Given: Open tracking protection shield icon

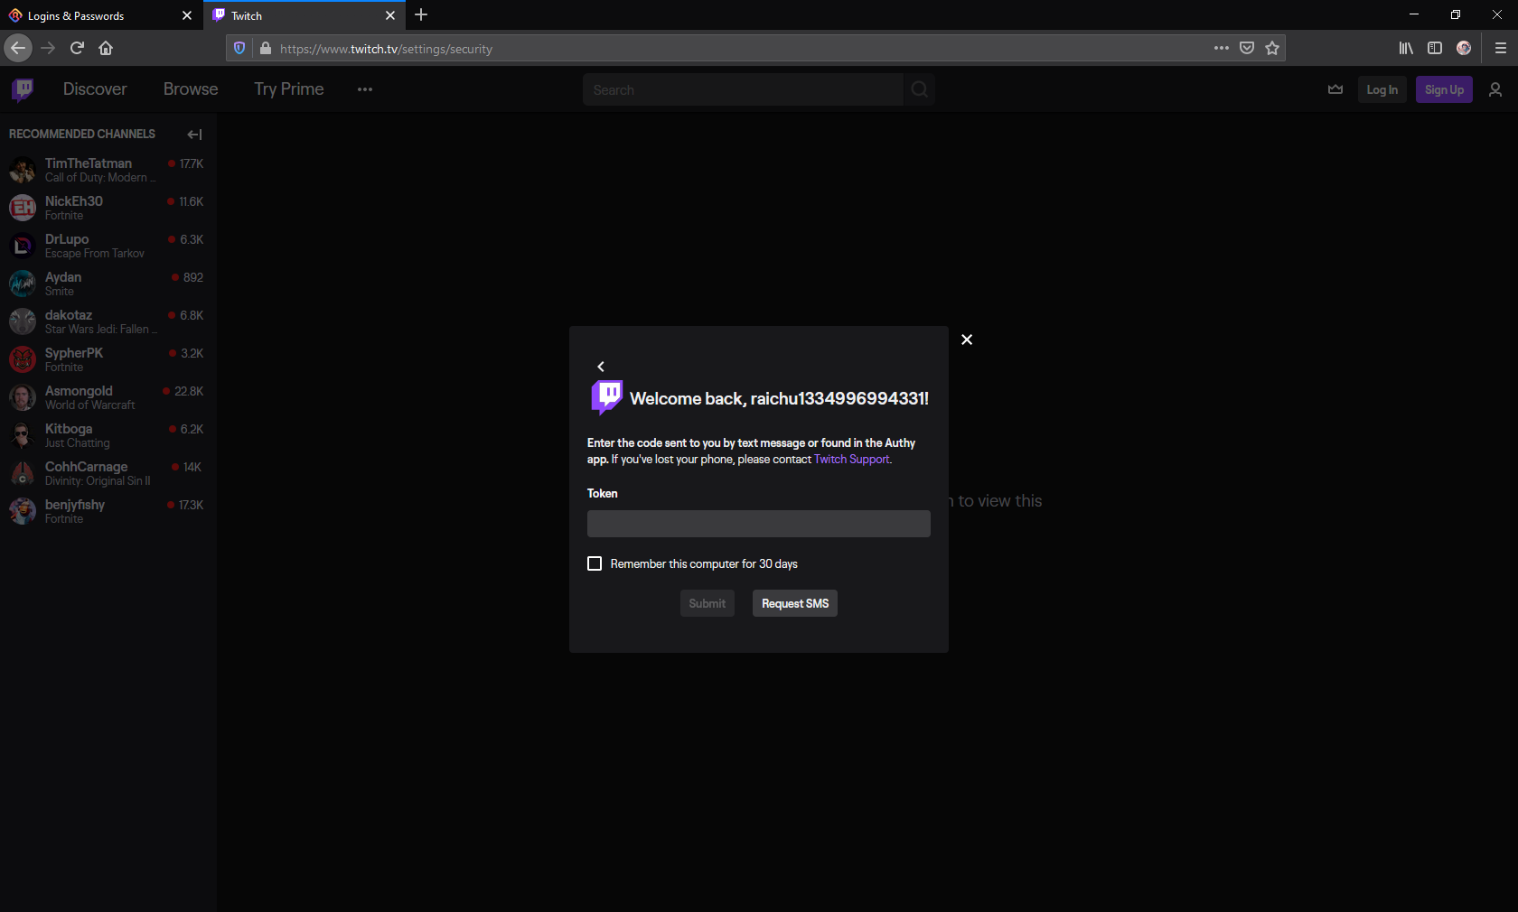Looking at the screenshot, I should [239, 49].
